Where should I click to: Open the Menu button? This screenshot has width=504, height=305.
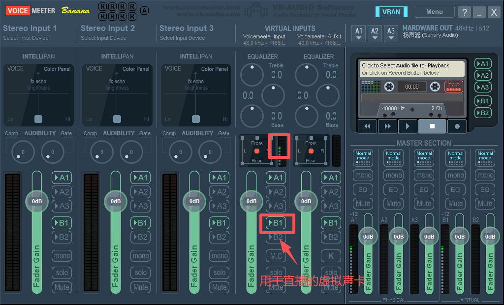[x=434, y=12]
